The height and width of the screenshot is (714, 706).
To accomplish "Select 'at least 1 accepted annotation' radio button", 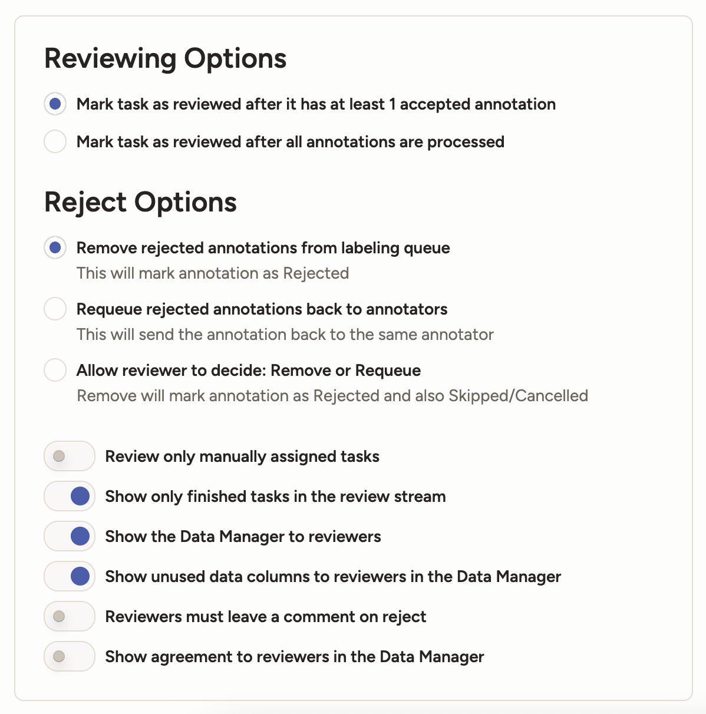I will click(55, 104).
